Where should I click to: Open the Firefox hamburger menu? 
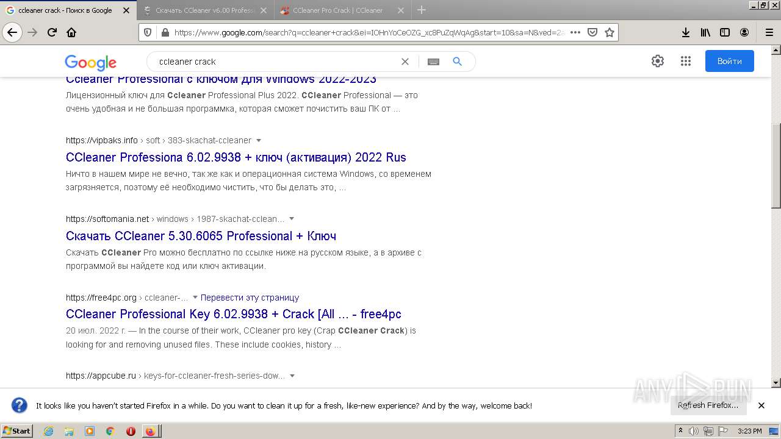point(769,32)
